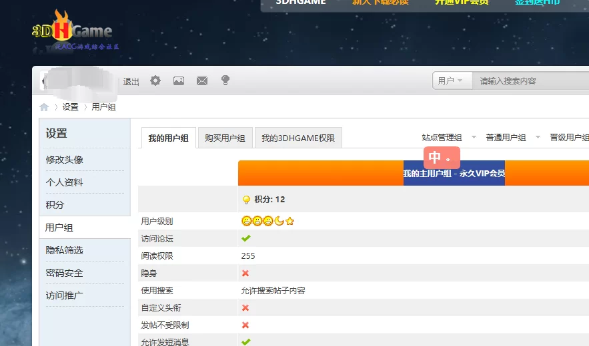The height and width of the screenshot is (346, 589).
Task: Click the lightbulb icon beside 积分
Action: click(246, 200)
